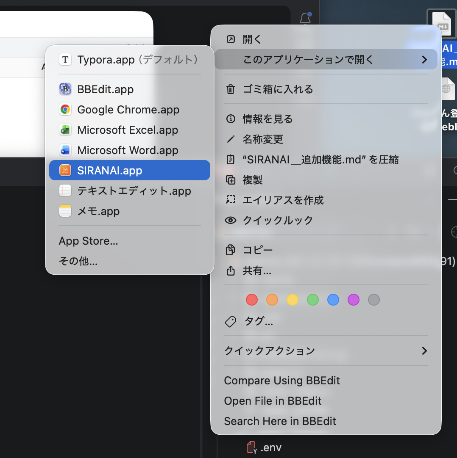Viewport: 457px width, 458px height.
Task: Apply the red color tag
Action: click(x=252, y=300)
